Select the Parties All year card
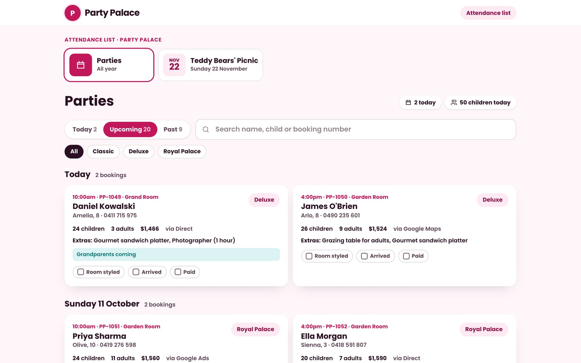The width and height of the screenshot is (581, 363). [x=109, y=65]
